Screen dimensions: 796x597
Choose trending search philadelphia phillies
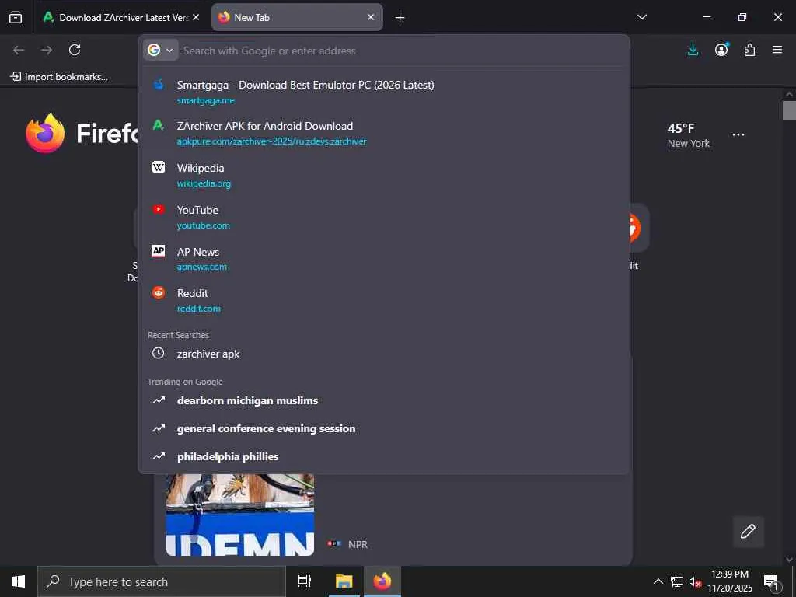[x=384, y=456]
